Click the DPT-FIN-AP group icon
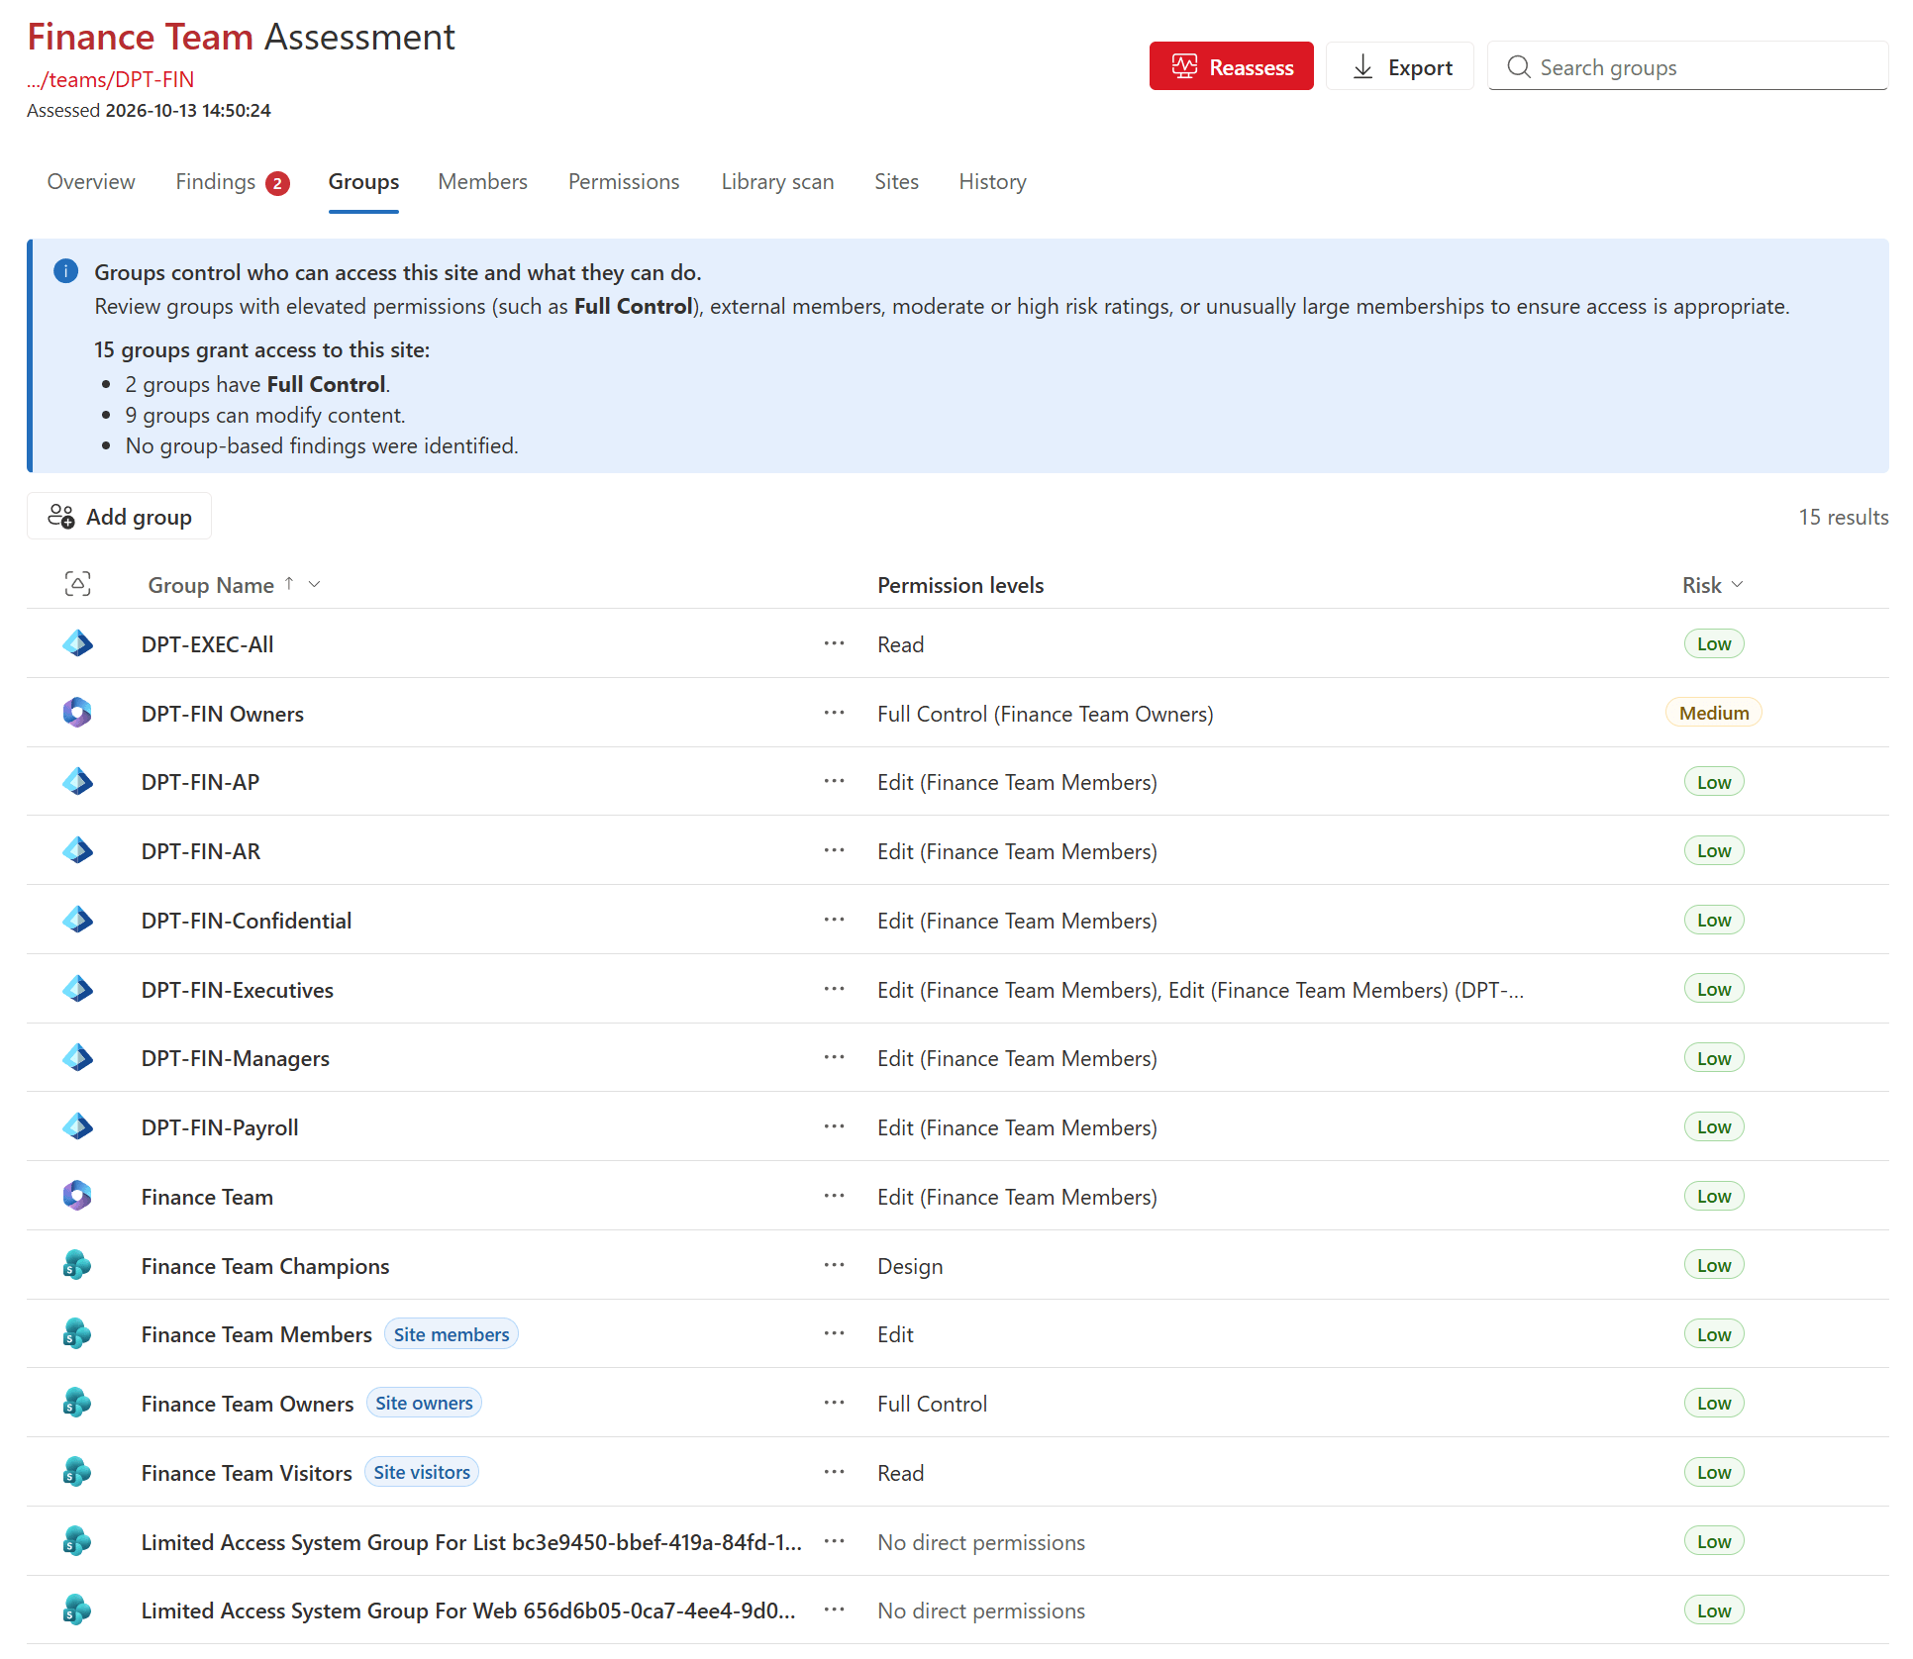Screen dimensions: 1913x1659 pos(77,782)
